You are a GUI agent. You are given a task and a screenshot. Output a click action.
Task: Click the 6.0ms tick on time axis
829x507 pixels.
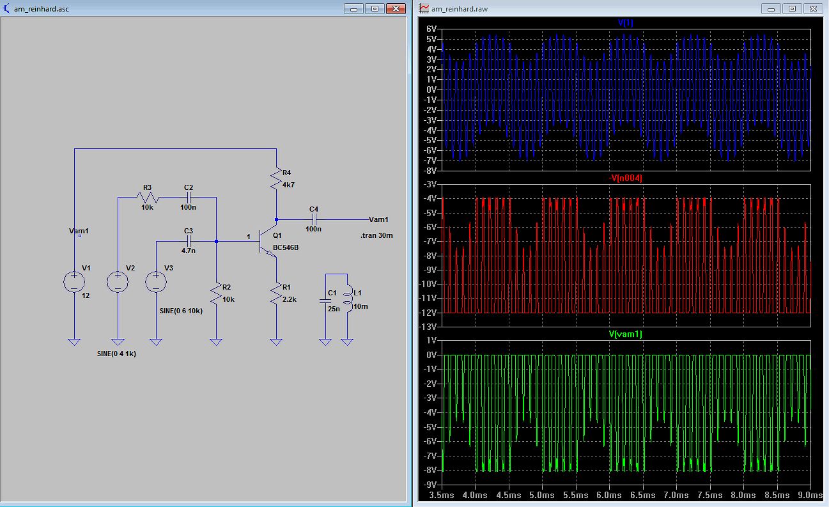pyautogui.click(x=609, y=495)
